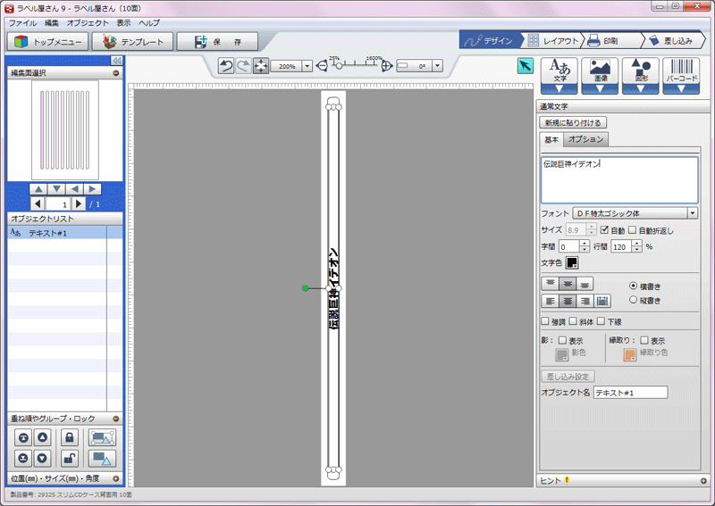Enable 自動折返し auto wrap checkbox
Viewport: 715px width, 506px height.
(633, 230)
